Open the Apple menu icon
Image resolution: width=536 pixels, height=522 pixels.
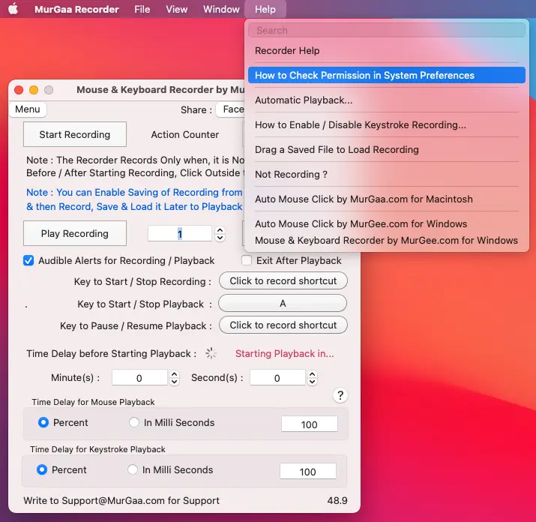coord(13,10)
